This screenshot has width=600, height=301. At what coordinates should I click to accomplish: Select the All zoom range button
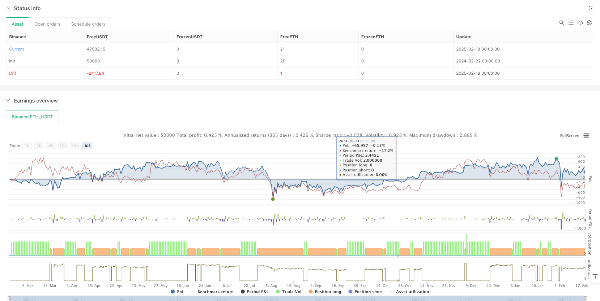[87, 146]
